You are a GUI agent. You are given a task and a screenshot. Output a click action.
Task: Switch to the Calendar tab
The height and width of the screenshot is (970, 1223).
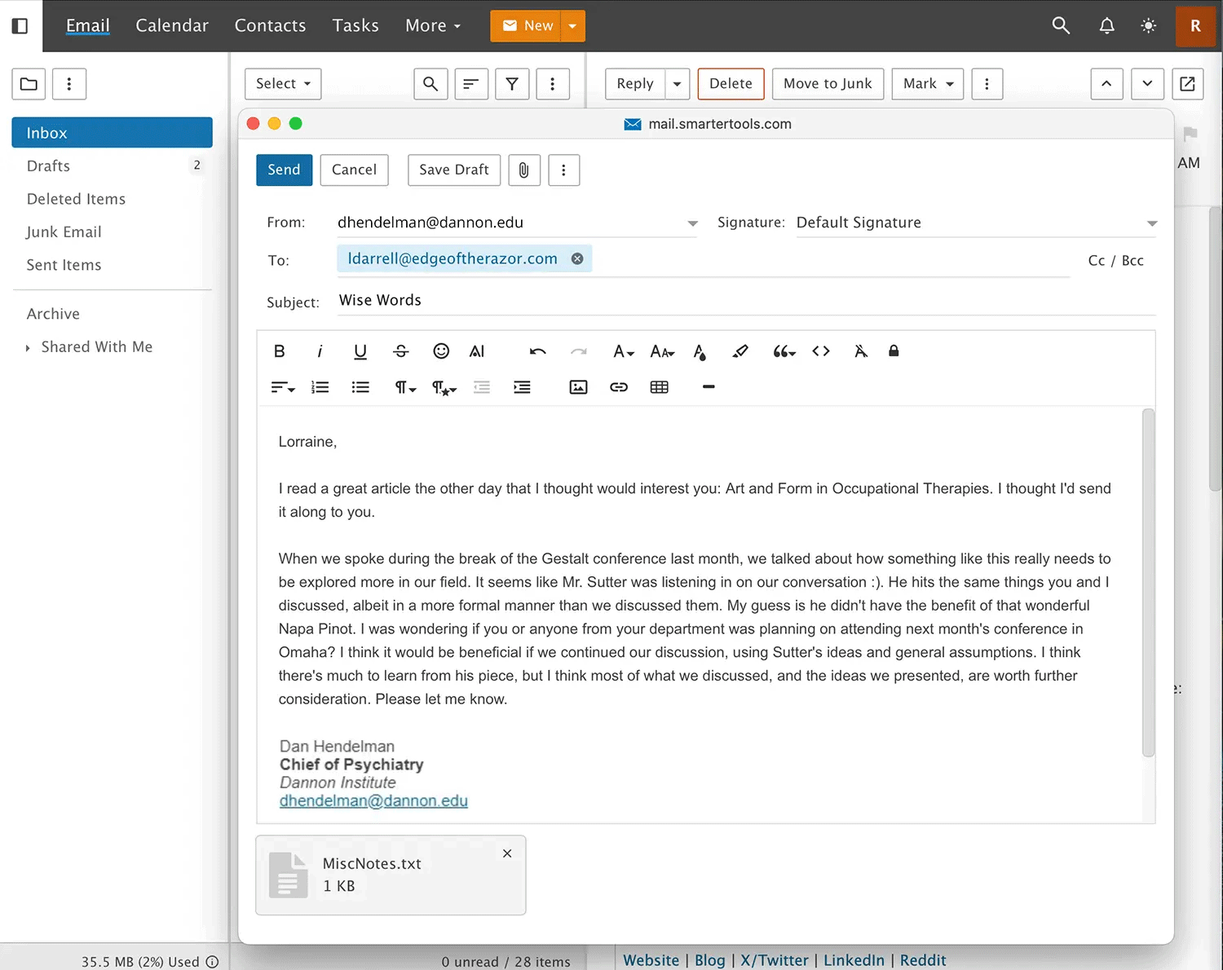[x=172, y=25]
